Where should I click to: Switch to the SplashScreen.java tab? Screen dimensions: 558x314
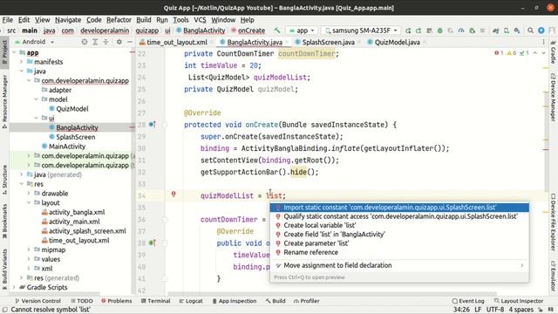tap(328, 43)
